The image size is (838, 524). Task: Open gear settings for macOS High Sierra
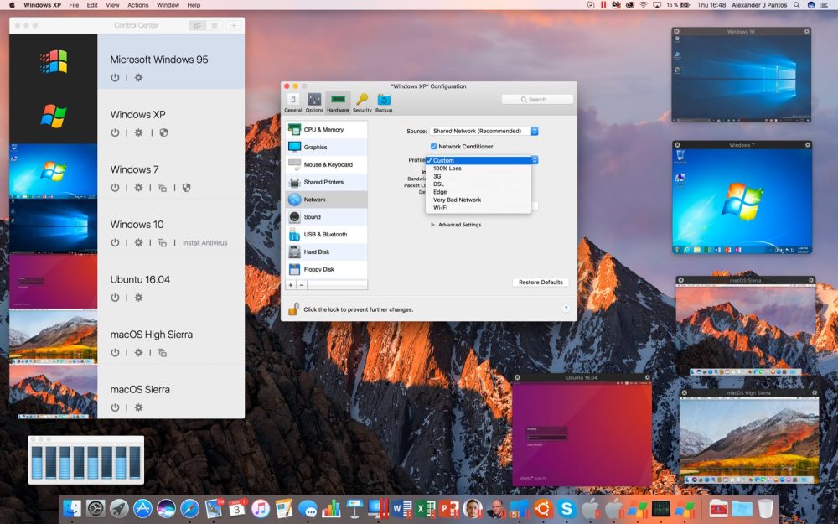138,352
